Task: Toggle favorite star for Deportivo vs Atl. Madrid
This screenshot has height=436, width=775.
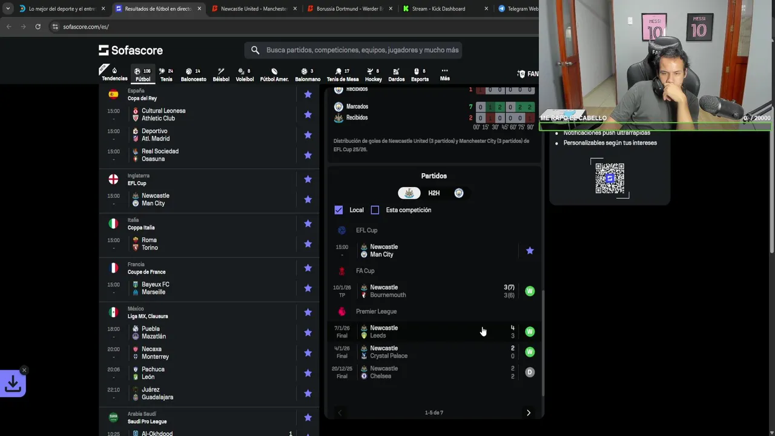Action: click(x=308, y=134)
